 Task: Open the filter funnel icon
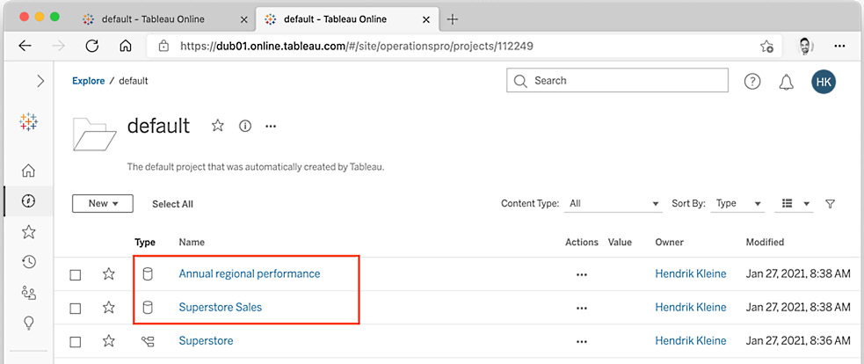point(830,203)
